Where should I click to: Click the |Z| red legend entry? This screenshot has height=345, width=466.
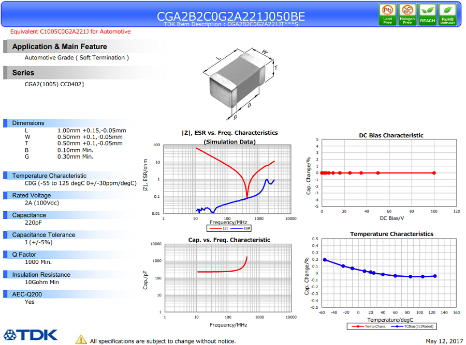point(219,228)
